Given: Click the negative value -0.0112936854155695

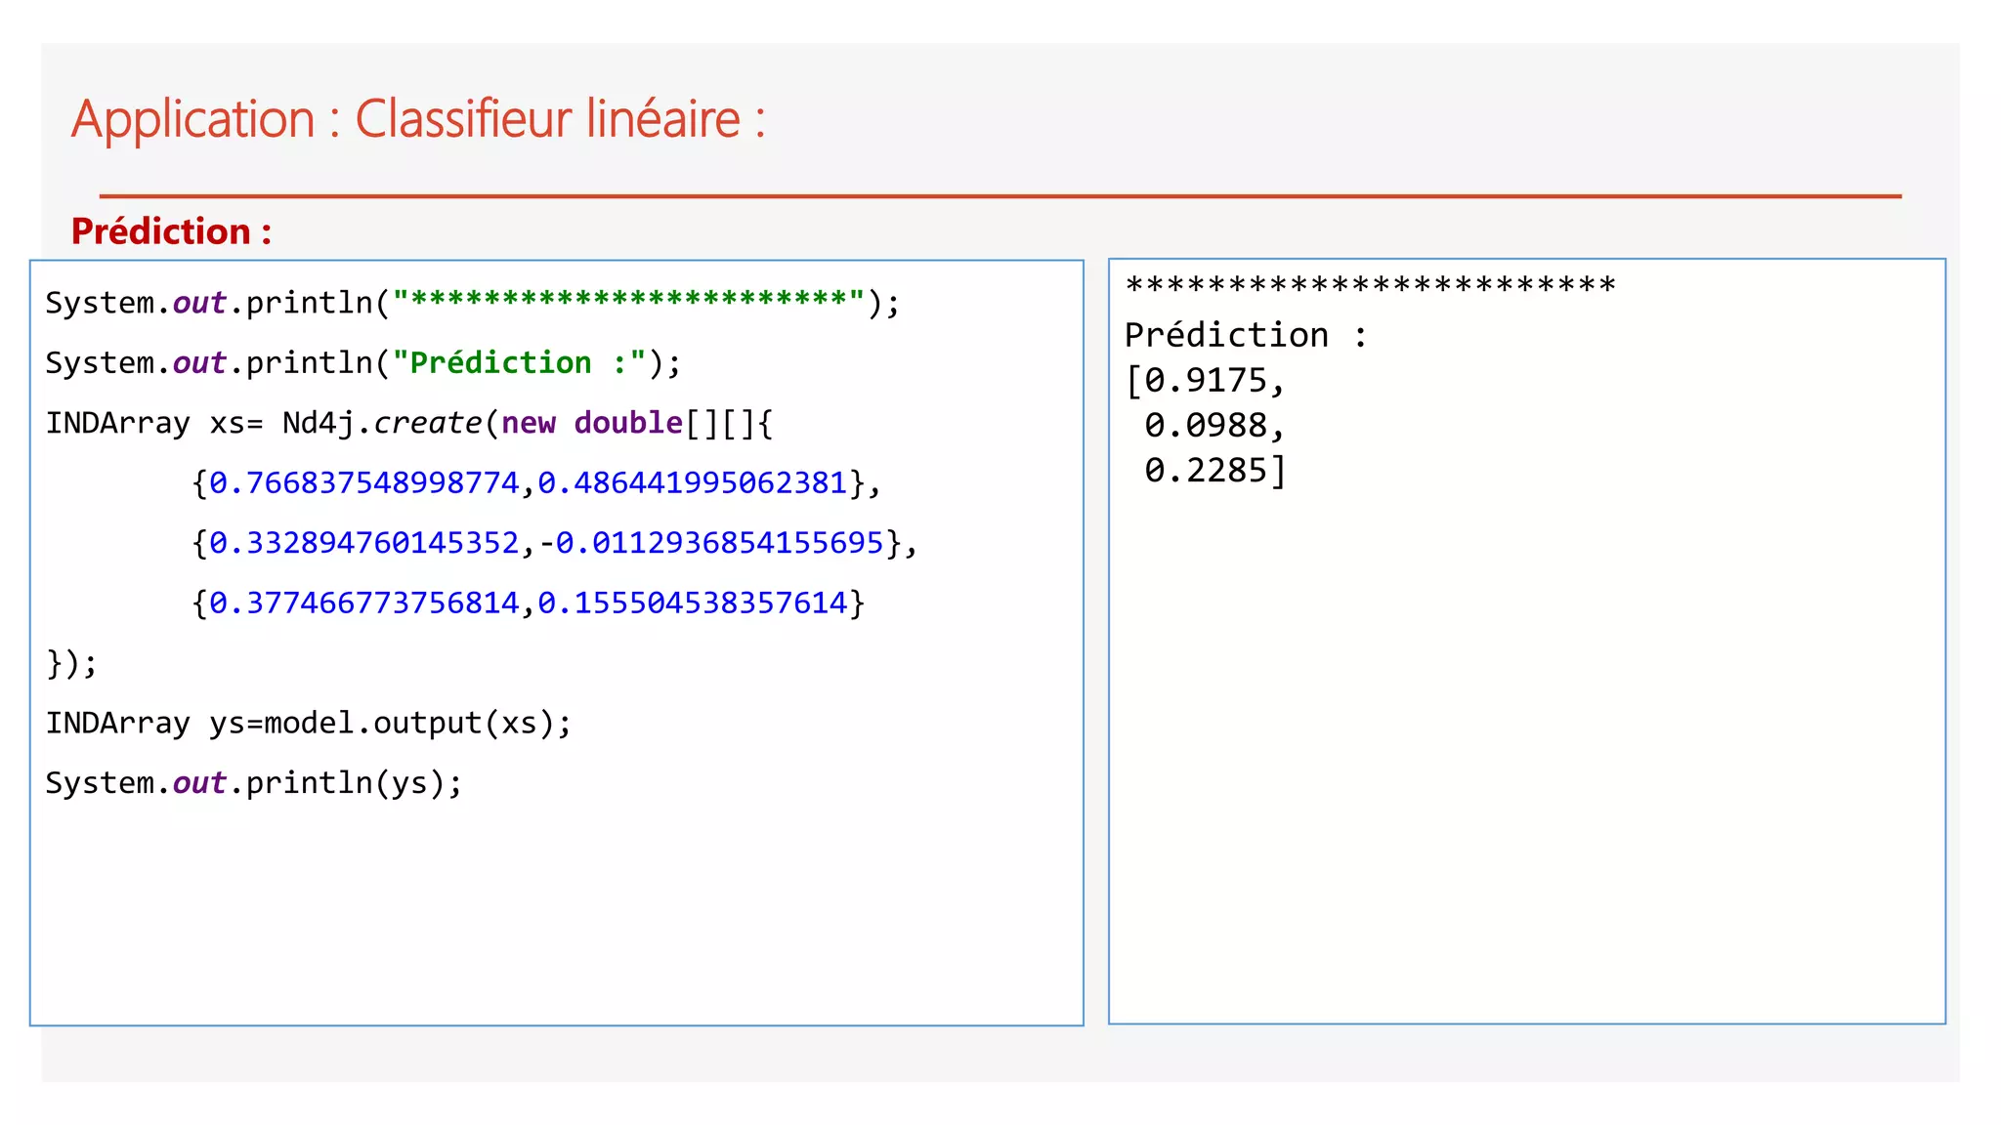Looking at the screenshot, I should point(711,543).
